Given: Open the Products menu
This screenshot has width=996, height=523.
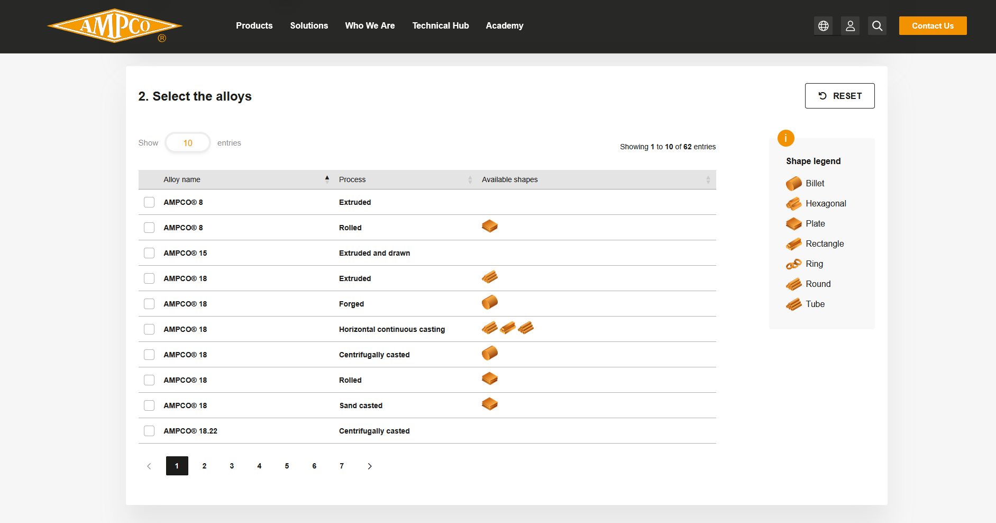Looking at the screenshot, I should coord(254,25).
